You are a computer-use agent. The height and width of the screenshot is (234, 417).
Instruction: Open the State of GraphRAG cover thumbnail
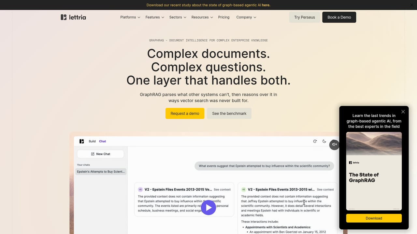point(374,171)
